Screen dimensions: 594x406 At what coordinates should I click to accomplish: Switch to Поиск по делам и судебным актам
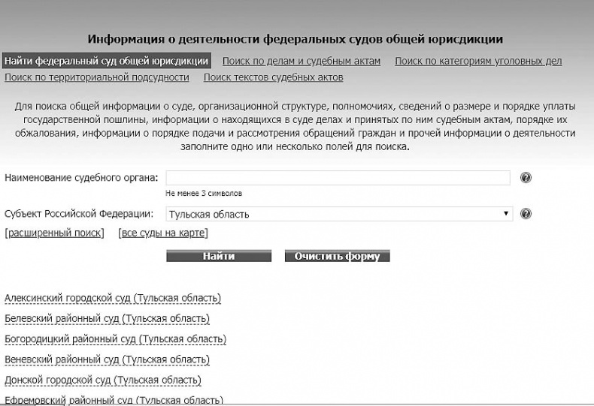pyautogui.click(x=302, y=62)
